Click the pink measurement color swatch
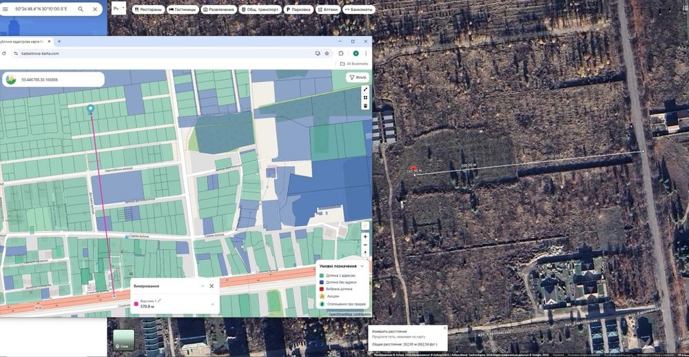This screenshot has height=357, width=689. (x=136, y=304)
